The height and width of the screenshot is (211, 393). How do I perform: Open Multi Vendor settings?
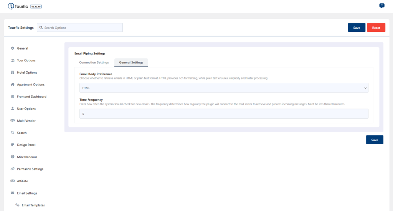(x=26, y=120)
